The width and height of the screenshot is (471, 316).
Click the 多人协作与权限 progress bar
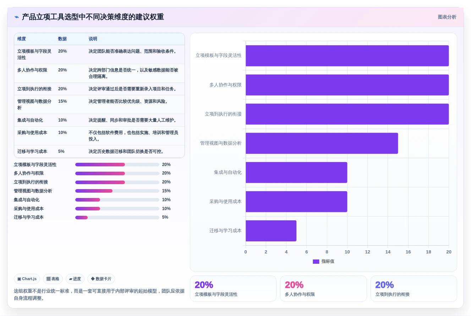(117, 173)
